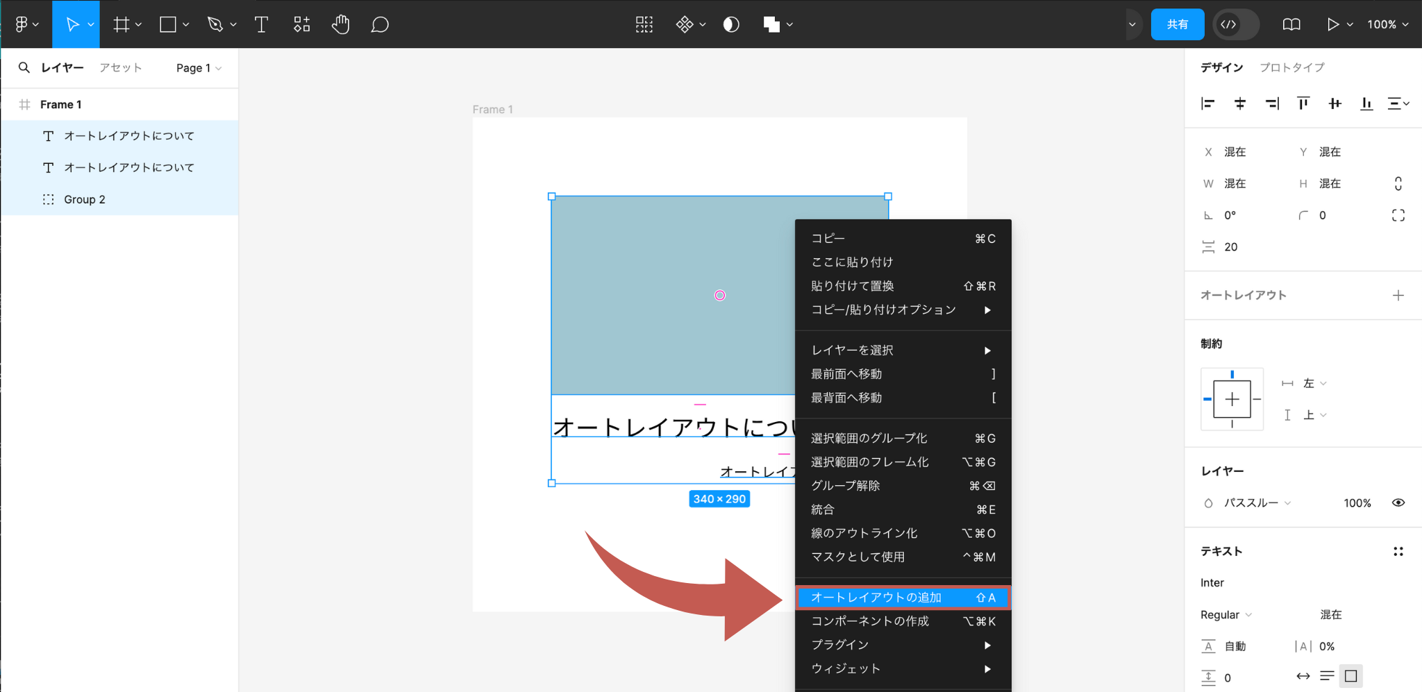Viewport: 1422px width, 692px height.
Task: Click the align horizontal centers icon
Action: click(1240, 103)
